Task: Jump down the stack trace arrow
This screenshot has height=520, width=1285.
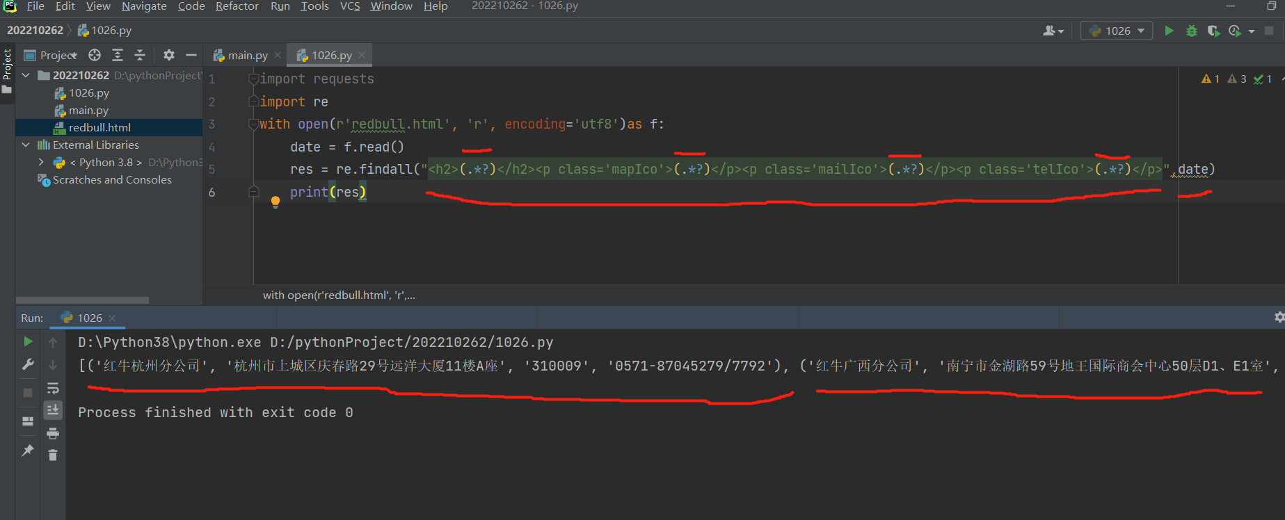Action: tap(53, 365)
